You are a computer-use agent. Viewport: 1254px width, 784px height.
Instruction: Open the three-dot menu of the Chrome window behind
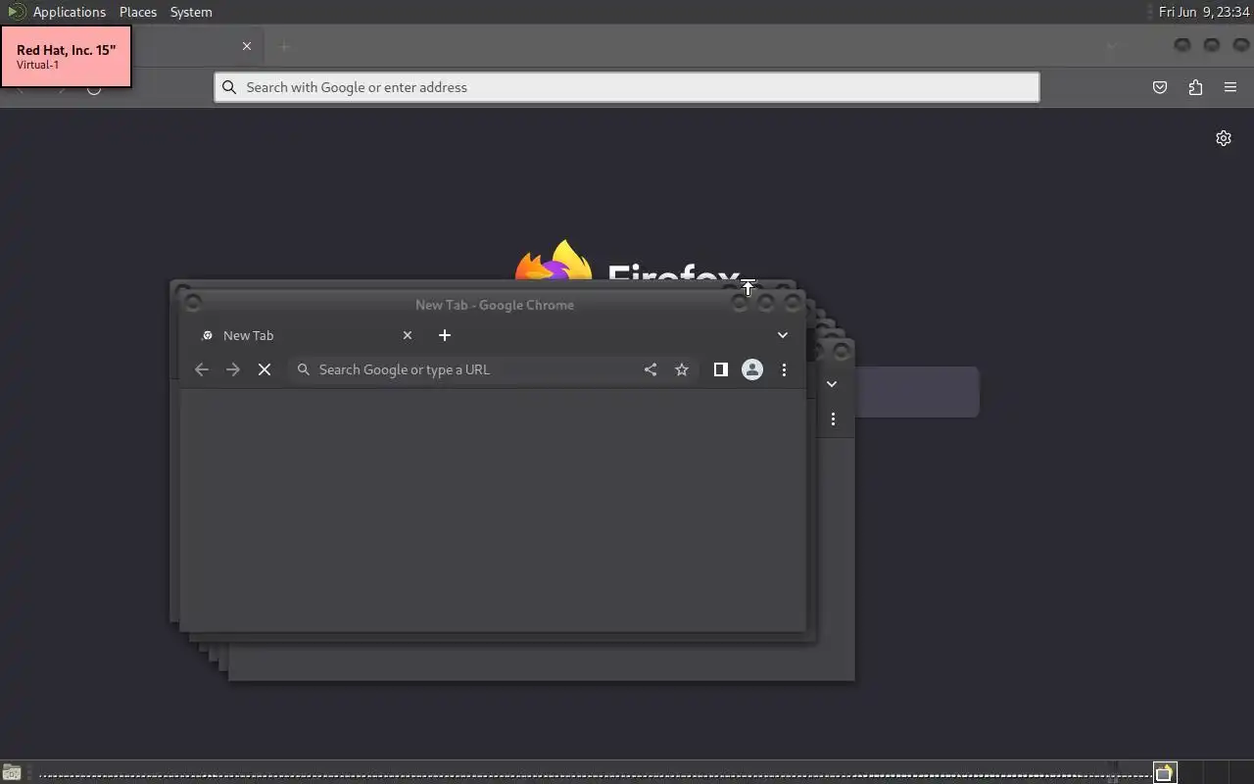[x=833, y=419]
